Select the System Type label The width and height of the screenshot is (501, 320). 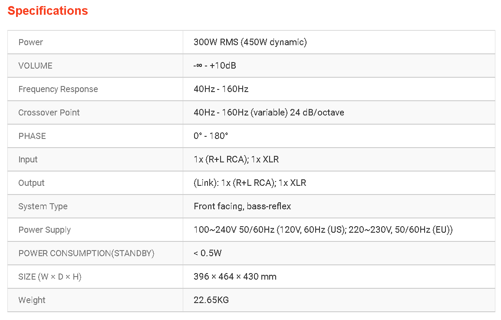pos(43,206)
